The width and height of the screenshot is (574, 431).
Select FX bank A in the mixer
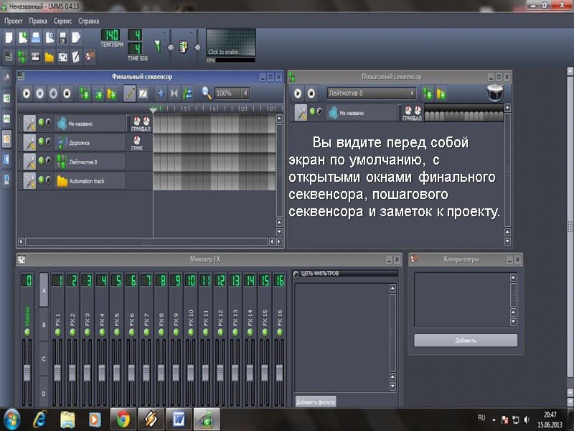coord(44,290)
